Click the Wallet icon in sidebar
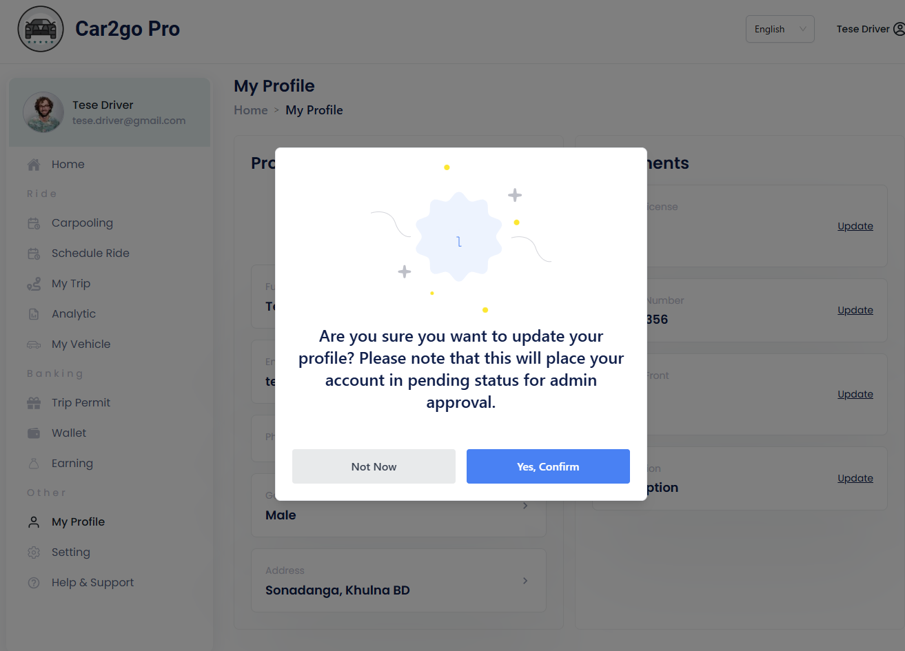 coord(34,433)
